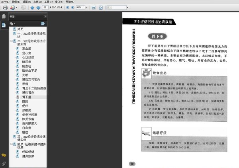Select the 膝关节痛 bookmark
Screen dimensions: 239x168
(28, 119)
